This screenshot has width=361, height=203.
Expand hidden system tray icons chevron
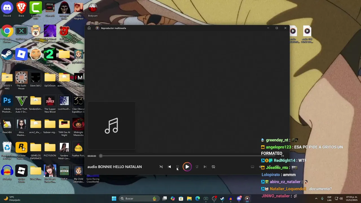pyautogui.click(x=316, y=198)
